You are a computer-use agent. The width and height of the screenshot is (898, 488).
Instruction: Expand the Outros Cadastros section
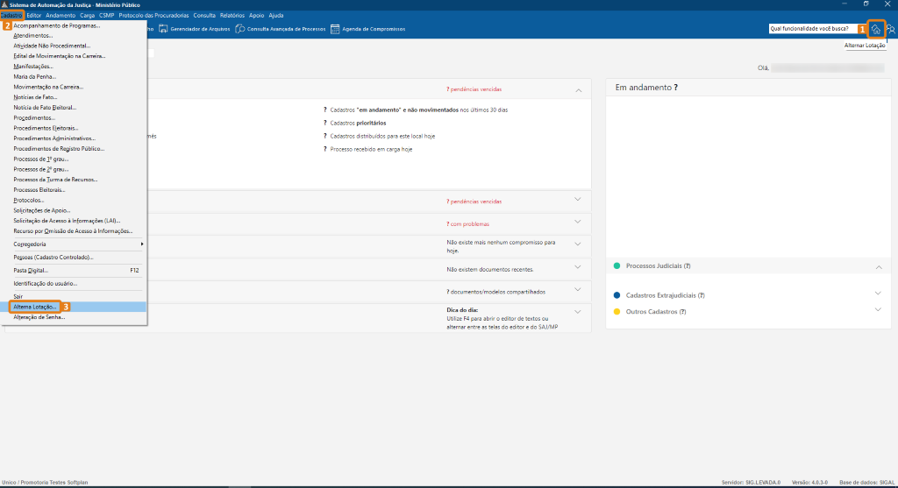[x=878, y=310]
